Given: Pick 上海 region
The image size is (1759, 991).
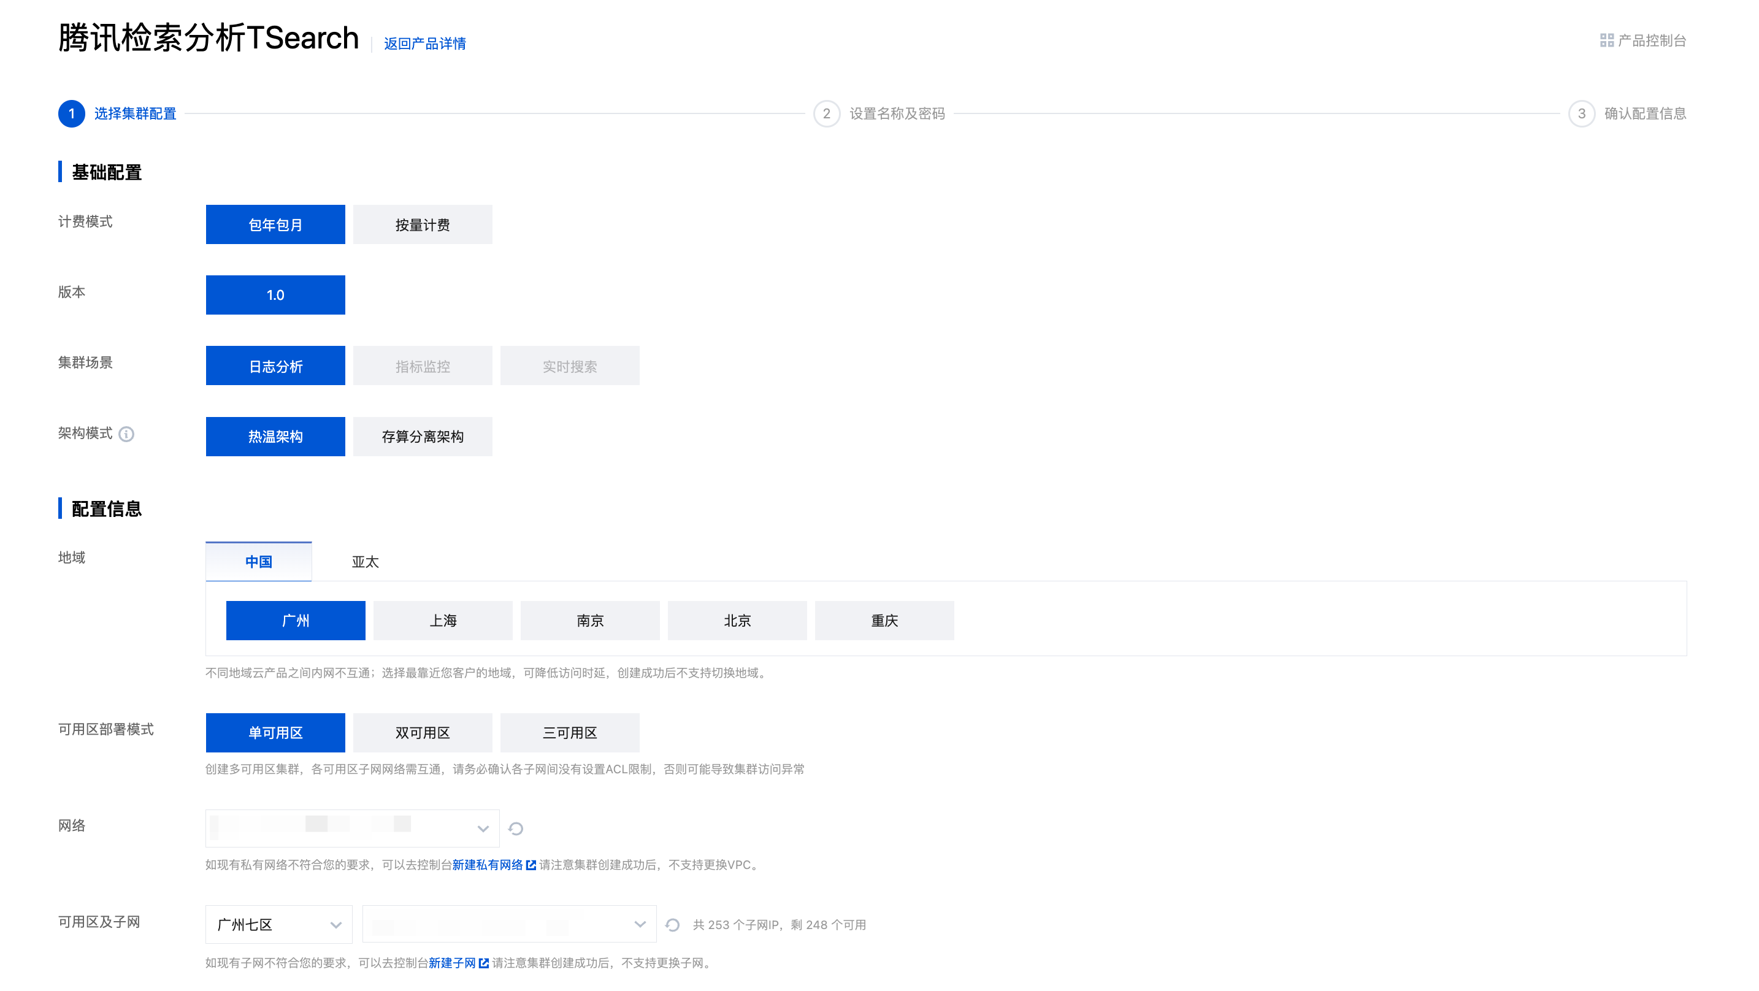Looking at the screenshot, I should 443,621.
